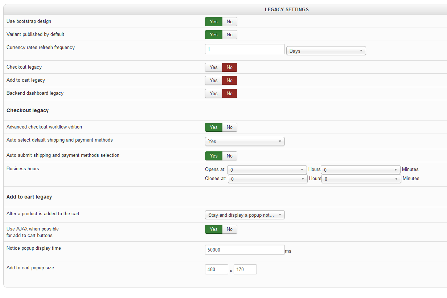Enable Add to cart legacy Yes
This screenshot has width=447, height=298.
click(x=214, y=81)
